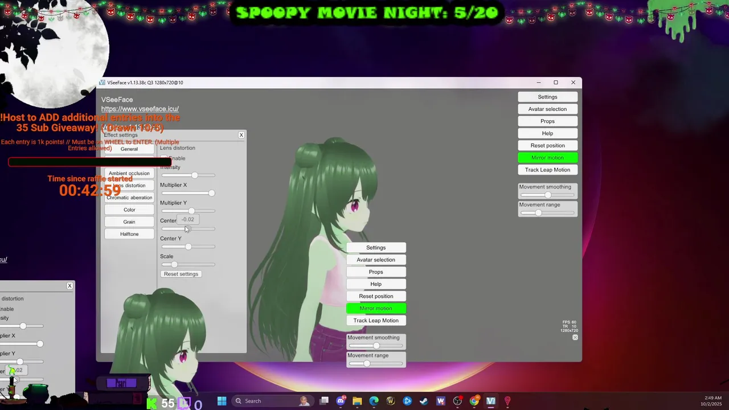Open Help in the top-right menu
Image resolution: width=729 pixels, height=410 pixels.
tap(547, 133)
